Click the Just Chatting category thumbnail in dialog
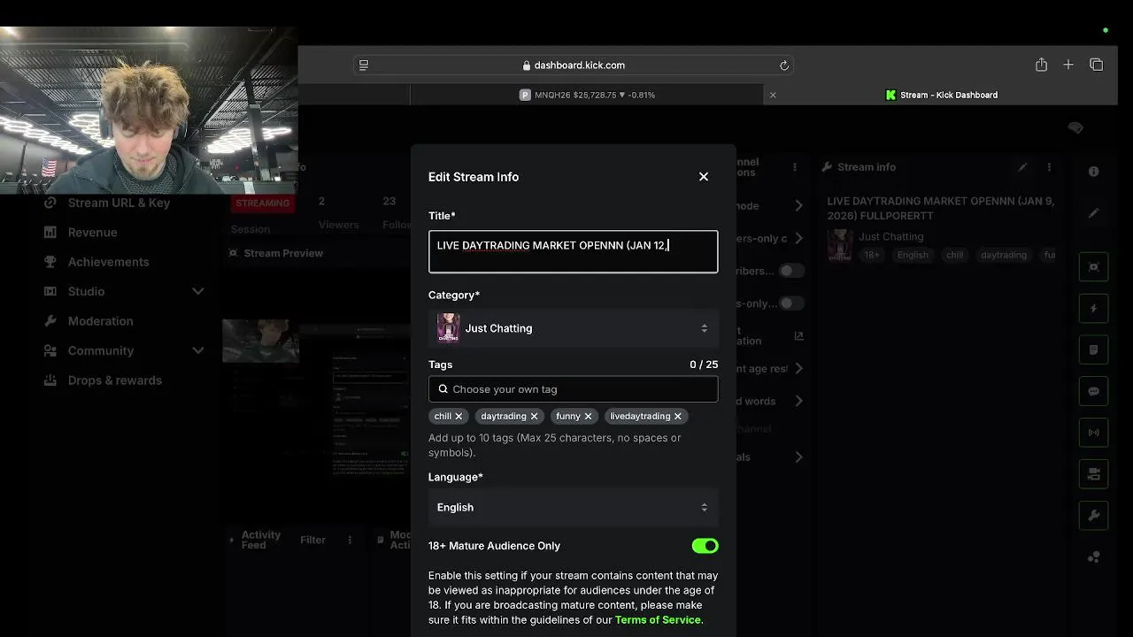 pos(448,328)
